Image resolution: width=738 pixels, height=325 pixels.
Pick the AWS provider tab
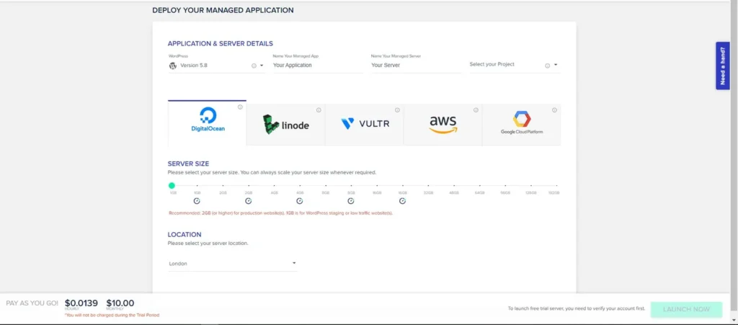[443, 125]
